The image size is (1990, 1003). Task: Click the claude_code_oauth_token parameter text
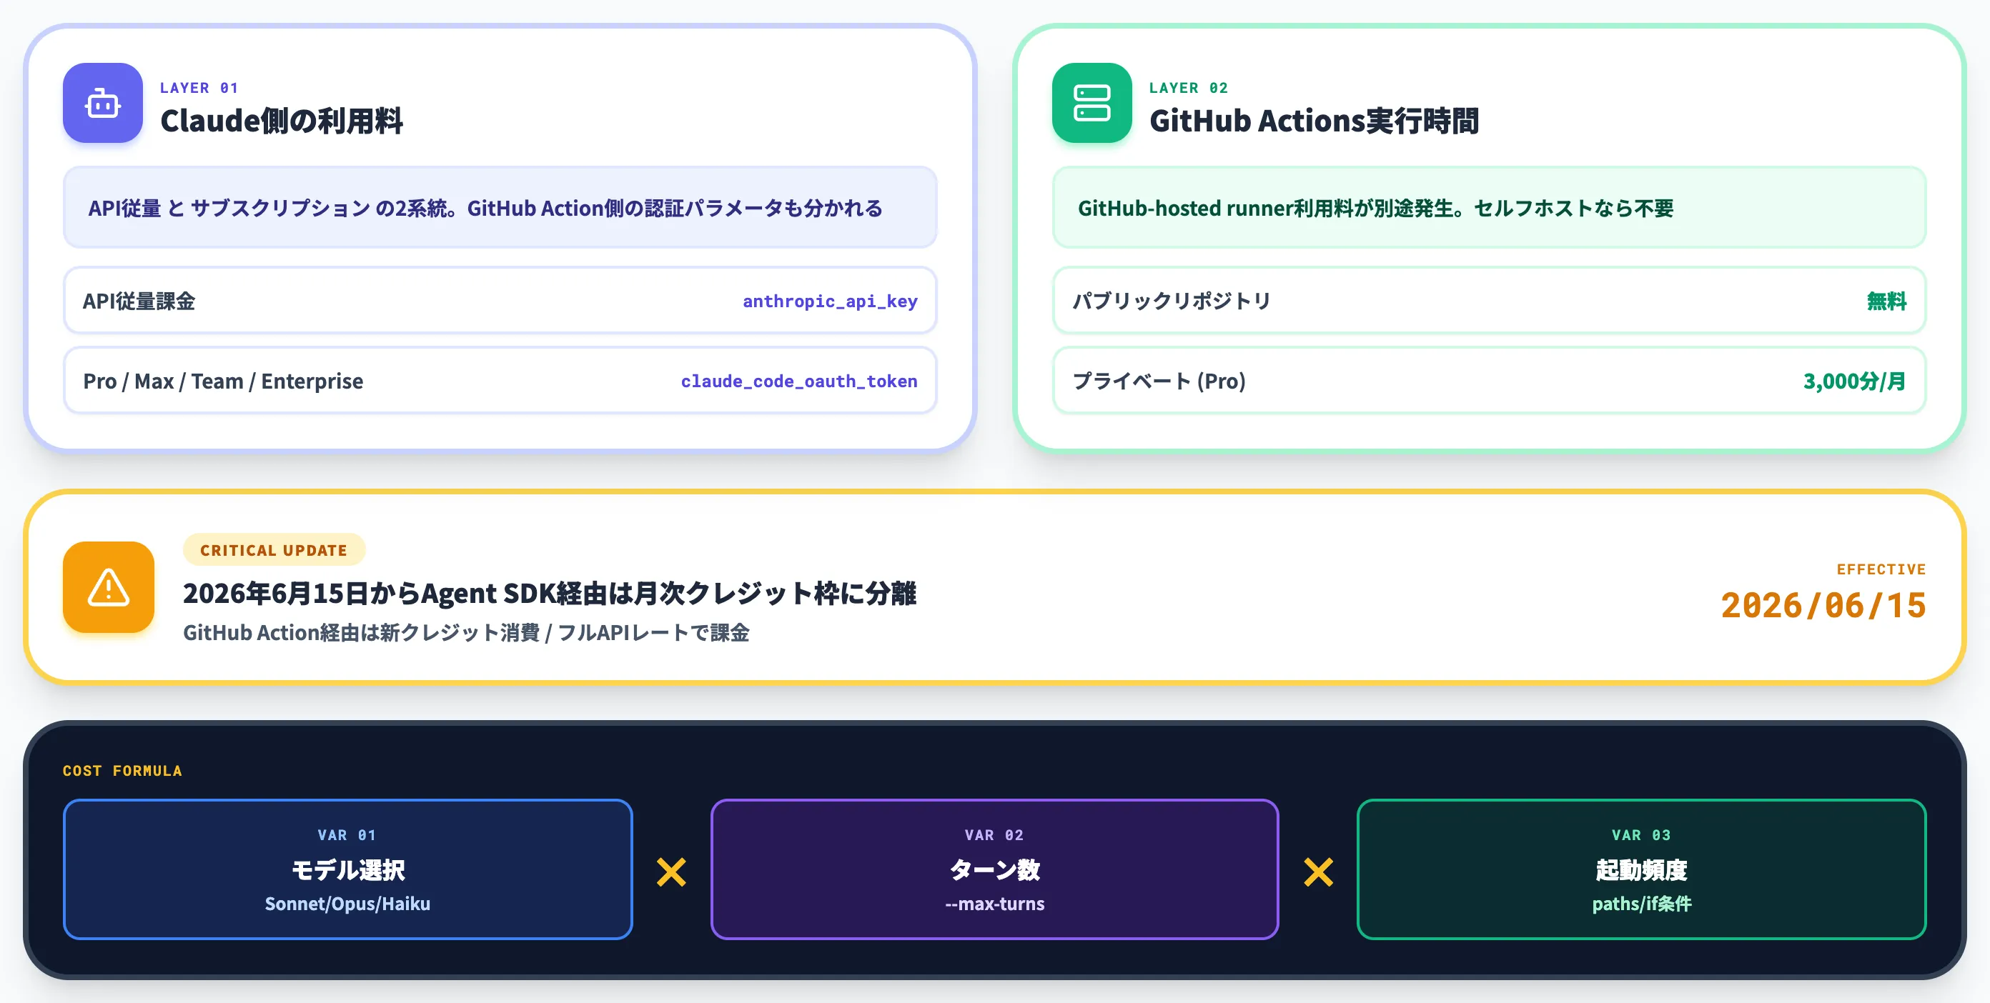798,381
